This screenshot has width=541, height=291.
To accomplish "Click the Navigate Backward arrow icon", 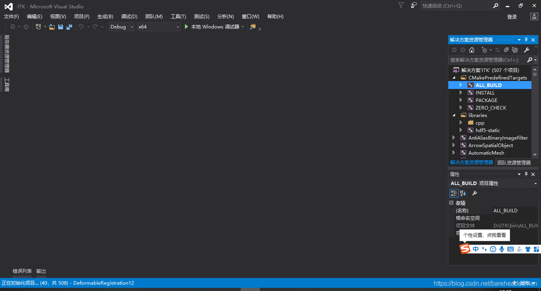I will point(13,27).
